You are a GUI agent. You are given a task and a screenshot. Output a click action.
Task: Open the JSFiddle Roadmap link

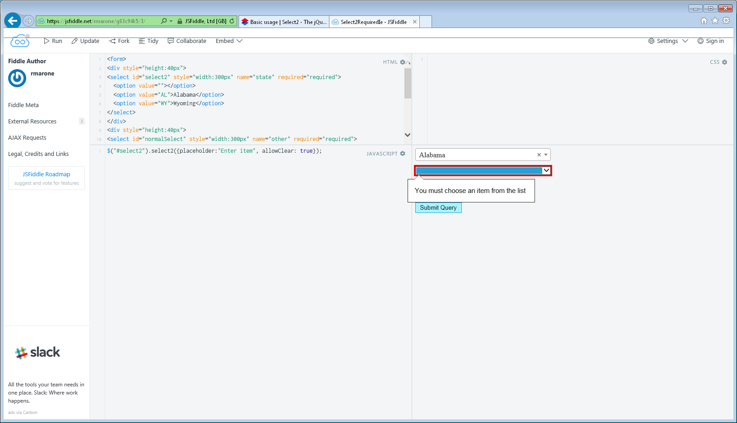pos(47,174)
